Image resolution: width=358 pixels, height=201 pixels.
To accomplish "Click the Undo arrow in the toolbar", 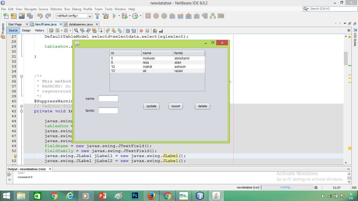I will click(x=40, y=16).
